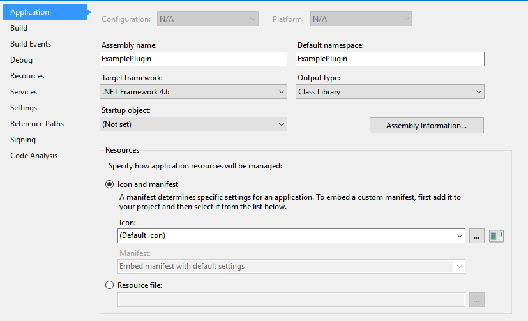Open the Resources tab in sidebar

pyautogui.click(x=27, y=76)
